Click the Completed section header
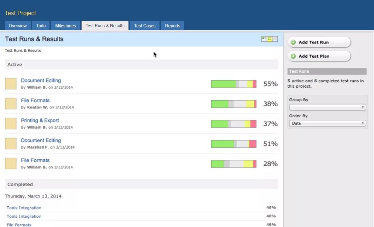Screen dimensions: 374x227 (141, 184)
